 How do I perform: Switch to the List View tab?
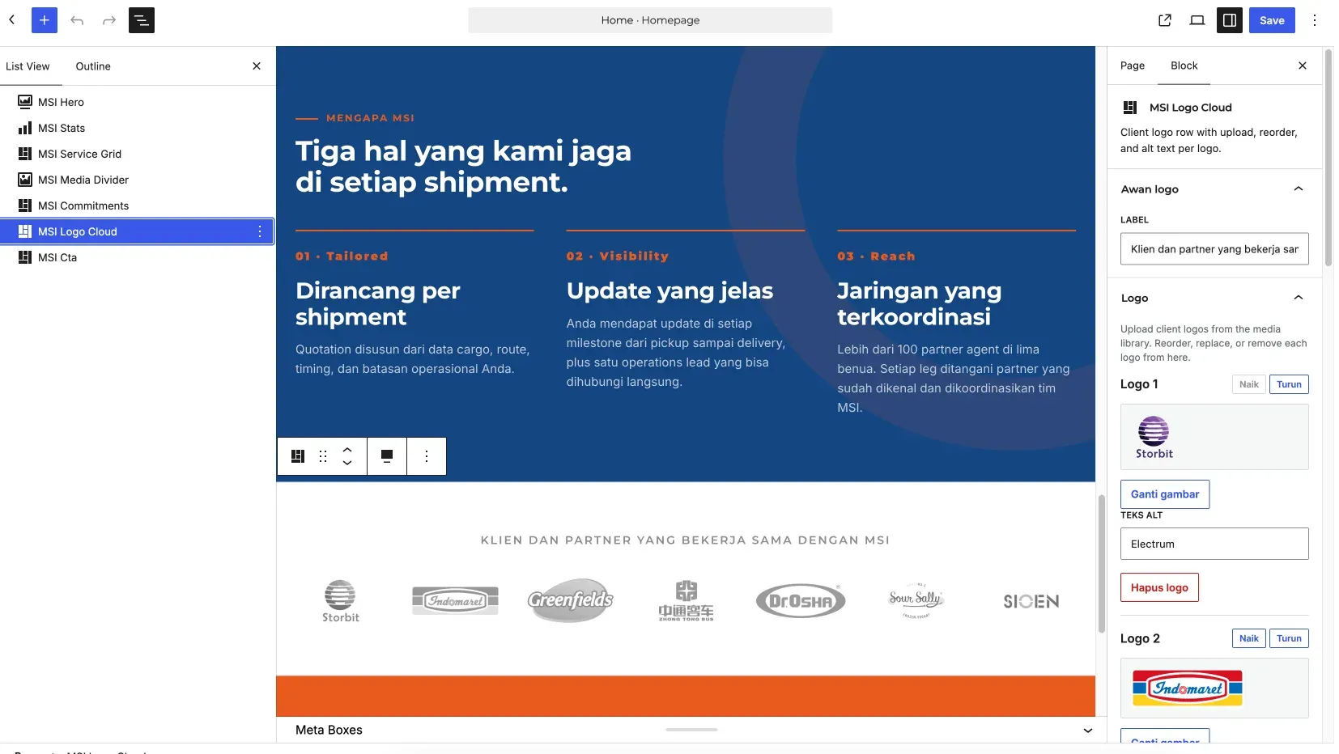(x=28, y=66)
